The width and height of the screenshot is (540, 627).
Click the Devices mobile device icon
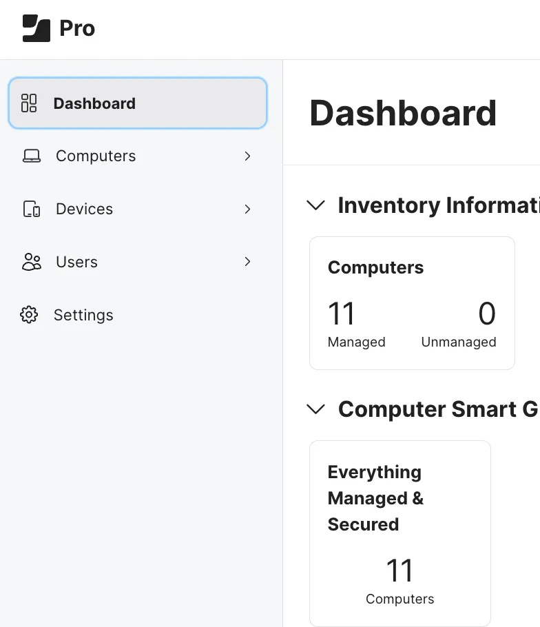coord(28,209)
